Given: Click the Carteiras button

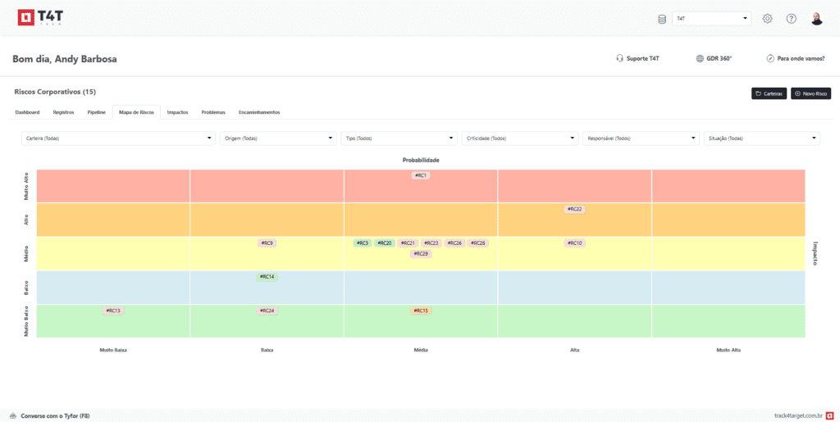Looking at the screenshot, I should click(x=769, y=94).
